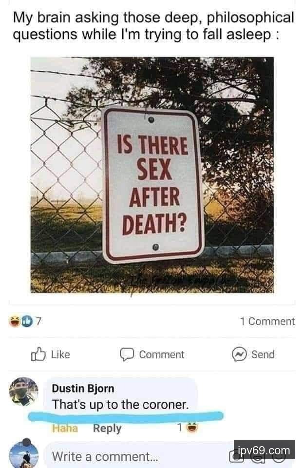
Task: Click the laughing emoji on Dustin's comment
Action: click(x=192, y=428)
